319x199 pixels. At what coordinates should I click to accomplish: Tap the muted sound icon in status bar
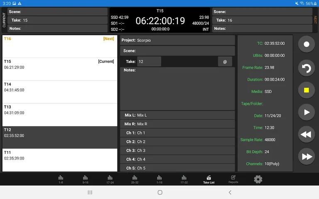coord(297,3)
